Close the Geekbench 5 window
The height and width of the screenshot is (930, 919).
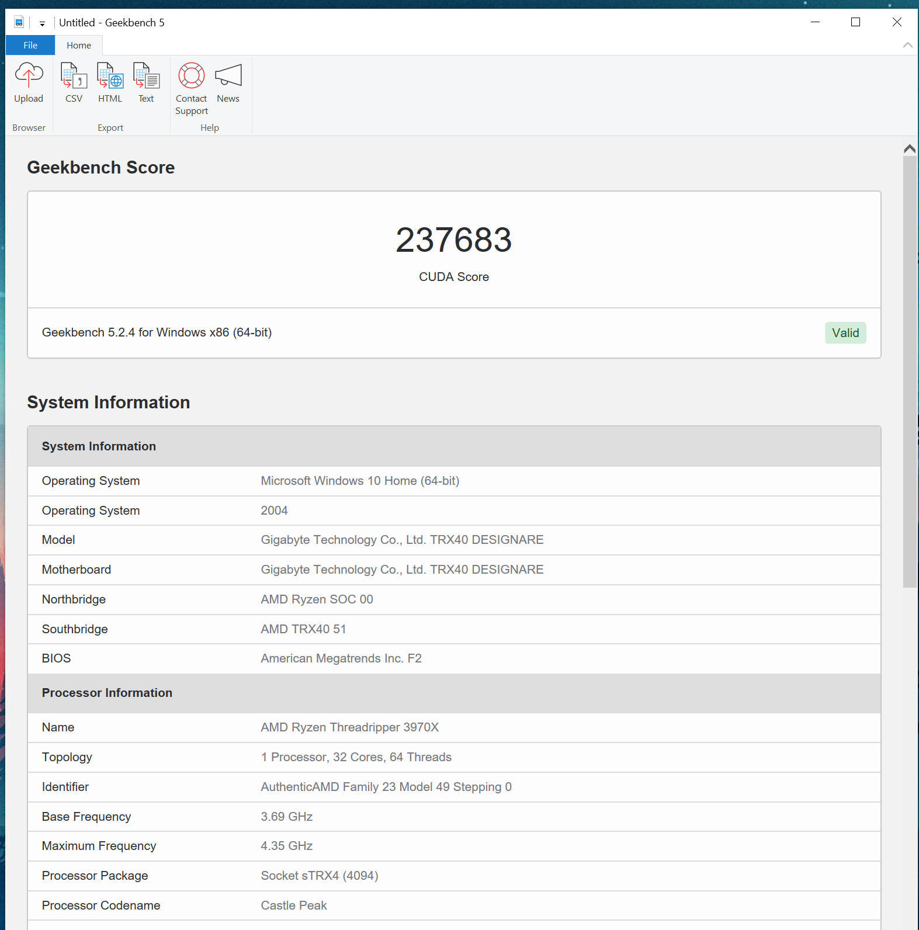pyautogui.click(x=897, y=22)
